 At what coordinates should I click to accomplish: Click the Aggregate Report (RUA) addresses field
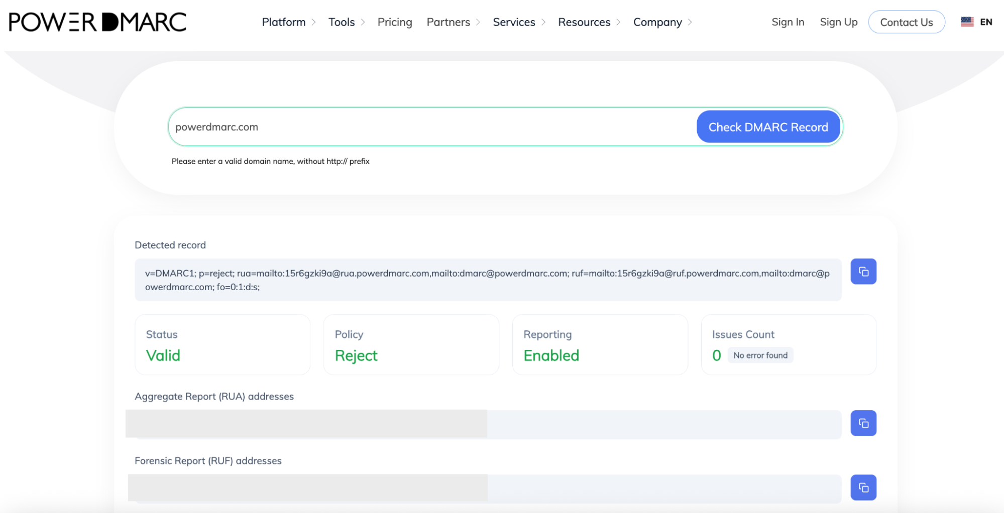pos(488,424)
